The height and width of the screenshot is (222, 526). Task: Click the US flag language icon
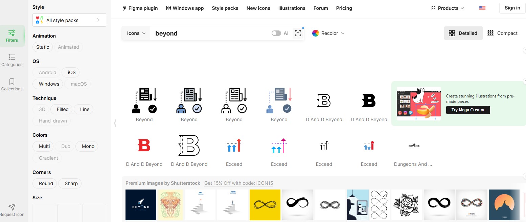482,8
